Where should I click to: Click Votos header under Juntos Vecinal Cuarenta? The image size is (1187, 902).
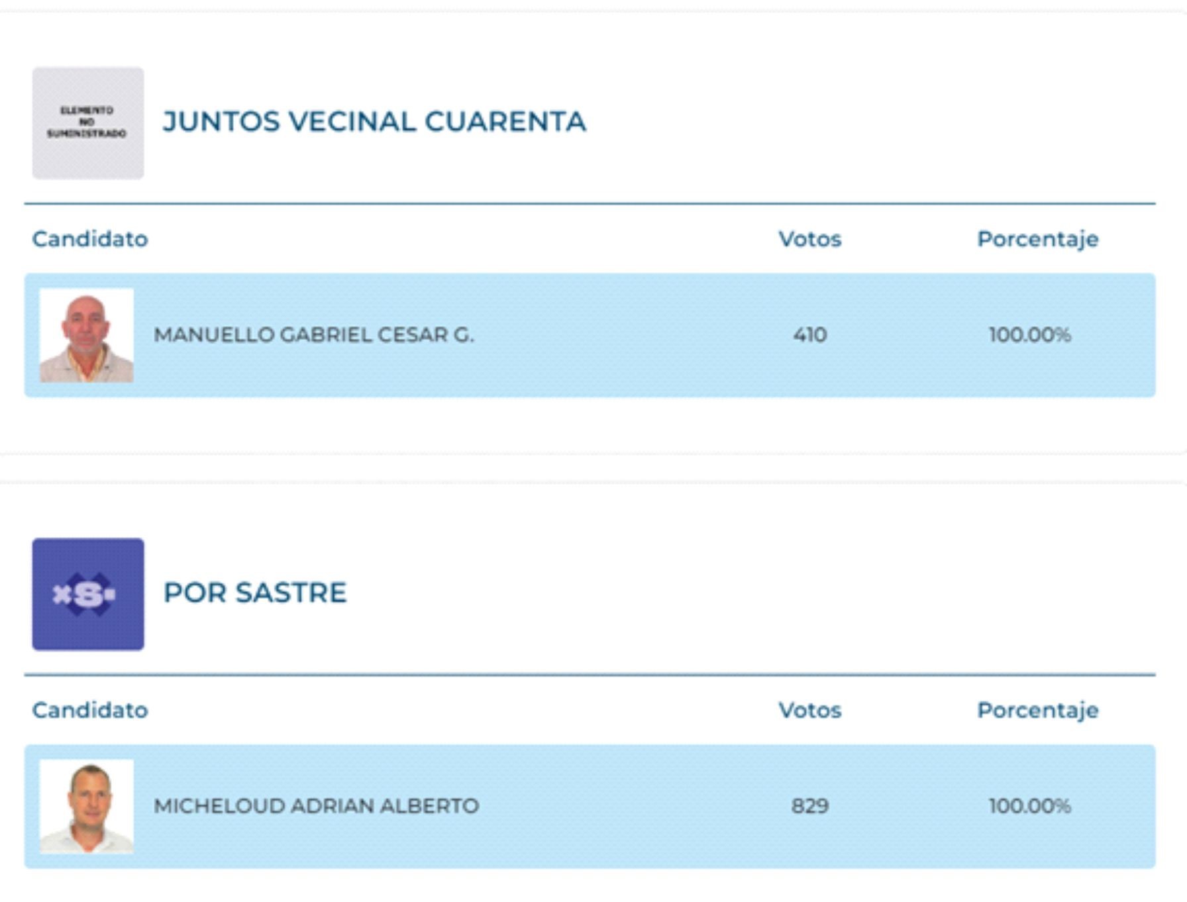pos(809,239)
